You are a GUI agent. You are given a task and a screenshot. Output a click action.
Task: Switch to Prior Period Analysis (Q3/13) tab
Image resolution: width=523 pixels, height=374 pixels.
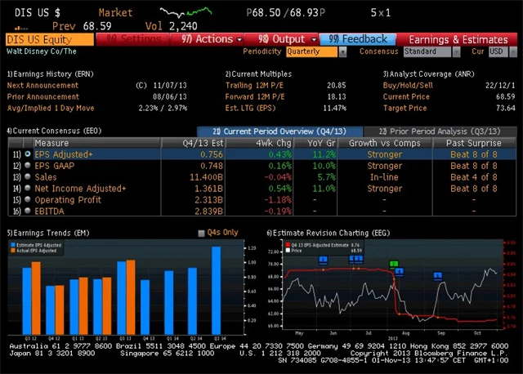[x=435, y=131]
